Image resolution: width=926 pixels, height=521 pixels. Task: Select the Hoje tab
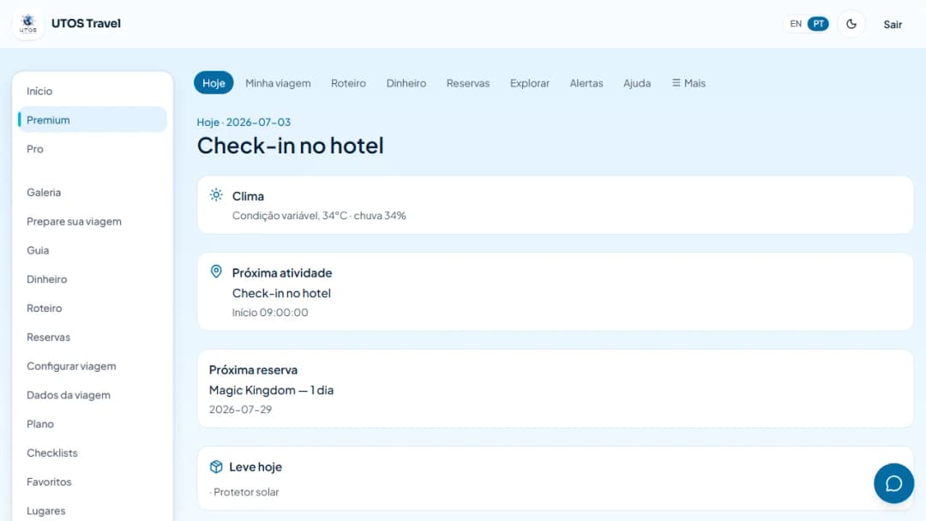click(213, 83)
